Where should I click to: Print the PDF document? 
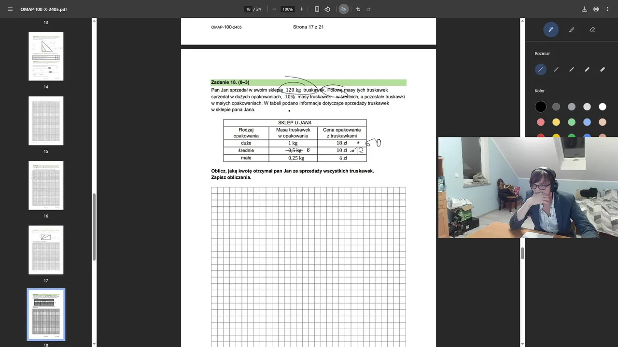pyautogui.click(x=596, y=9)
